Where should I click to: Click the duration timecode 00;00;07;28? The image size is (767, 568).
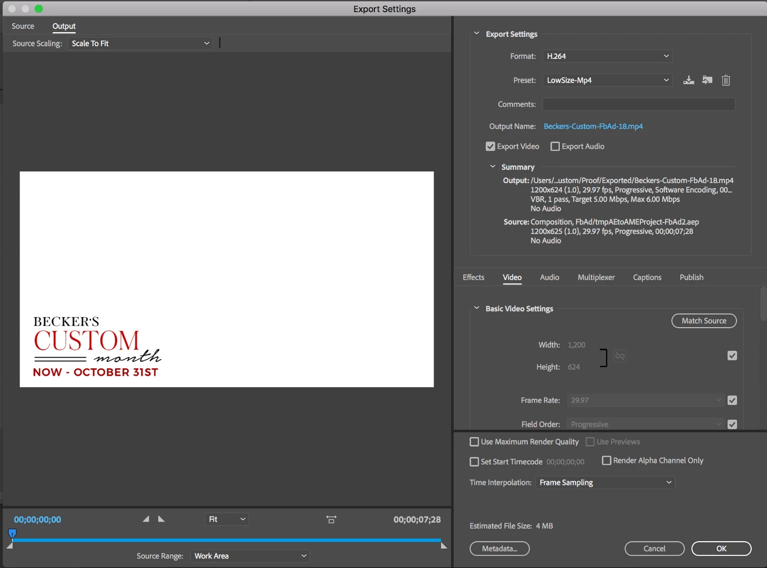click(x=417, y=520)
